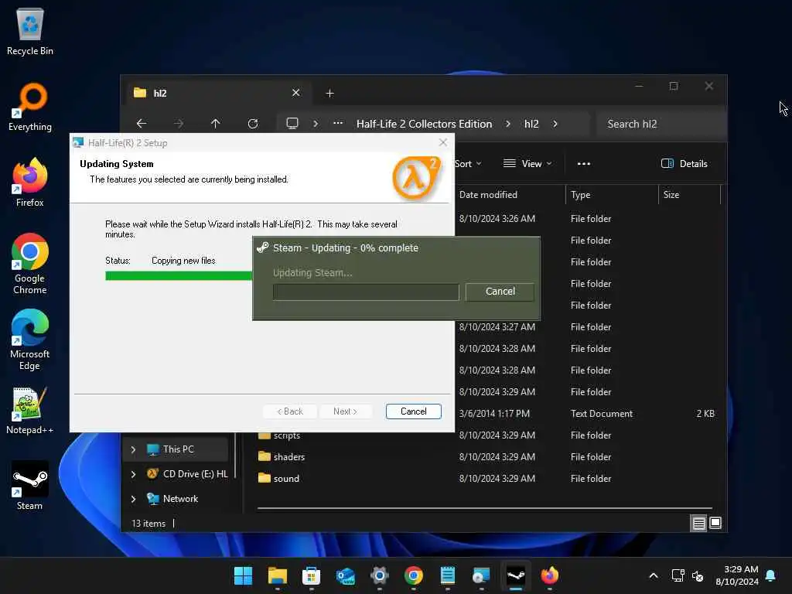Open Microsoft Store from the taskbar

[x=311, y=575]
